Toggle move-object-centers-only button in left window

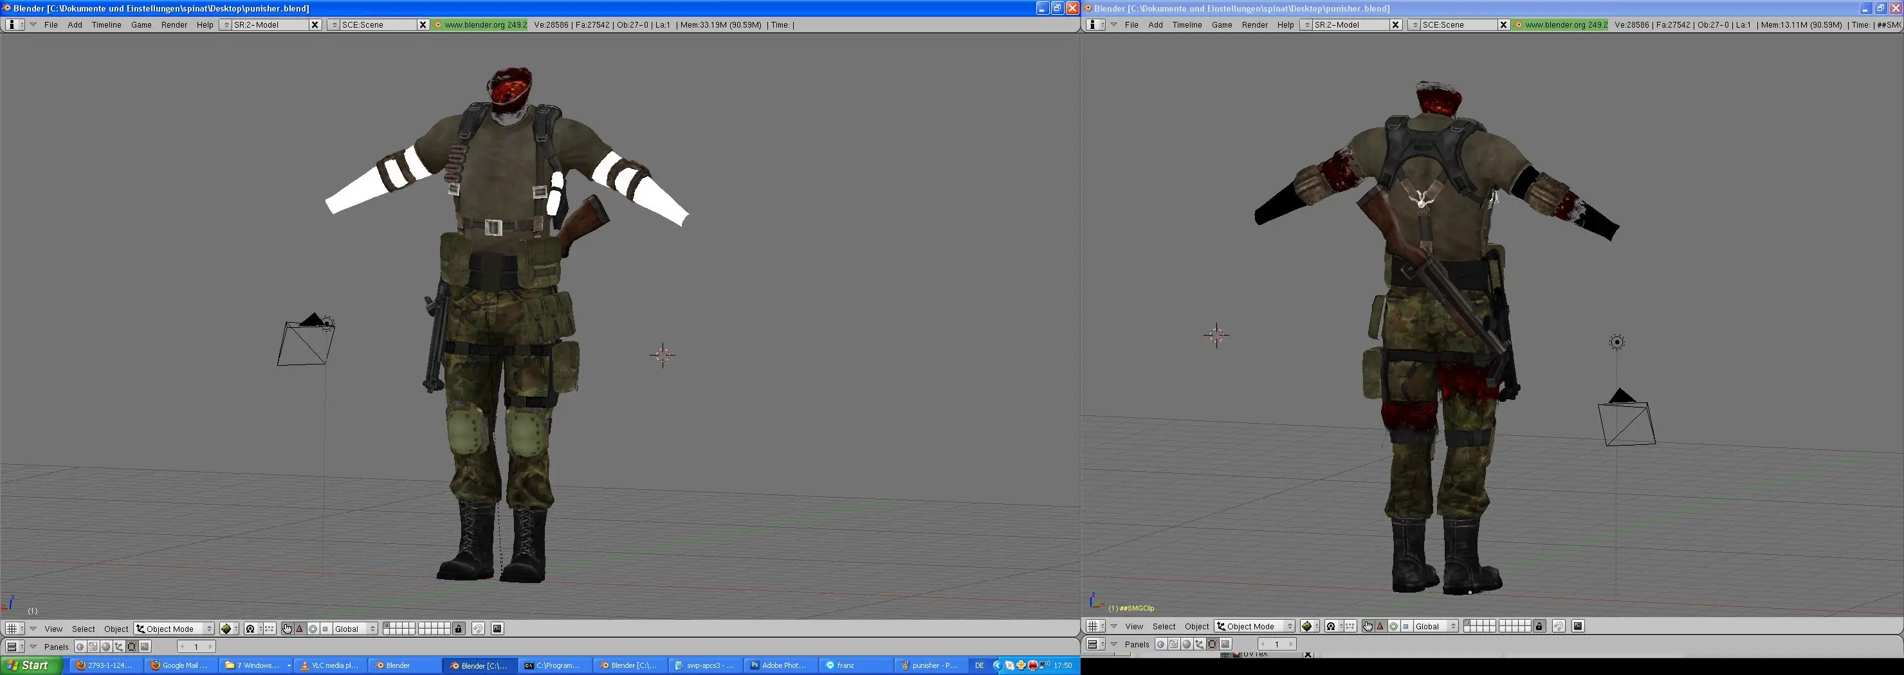click(x=269, y=629)
